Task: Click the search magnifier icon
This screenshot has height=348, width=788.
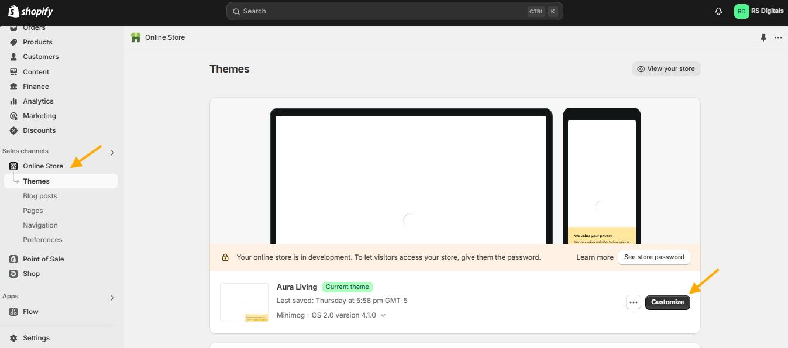Action: click(236, 11)
